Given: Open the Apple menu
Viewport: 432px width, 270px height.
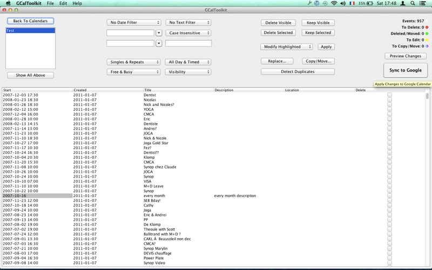Looking at the screenshot, I should pos(8,3).
